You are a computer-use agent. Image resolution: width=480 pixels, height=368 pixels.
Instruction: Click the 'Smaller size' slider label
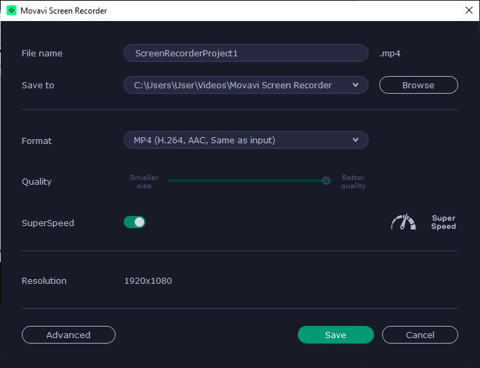pyautogui.click(x=144, y=181)
